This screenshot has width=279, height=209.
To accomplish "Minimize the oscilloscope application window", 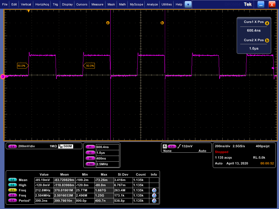I will (x=261, y=4).
